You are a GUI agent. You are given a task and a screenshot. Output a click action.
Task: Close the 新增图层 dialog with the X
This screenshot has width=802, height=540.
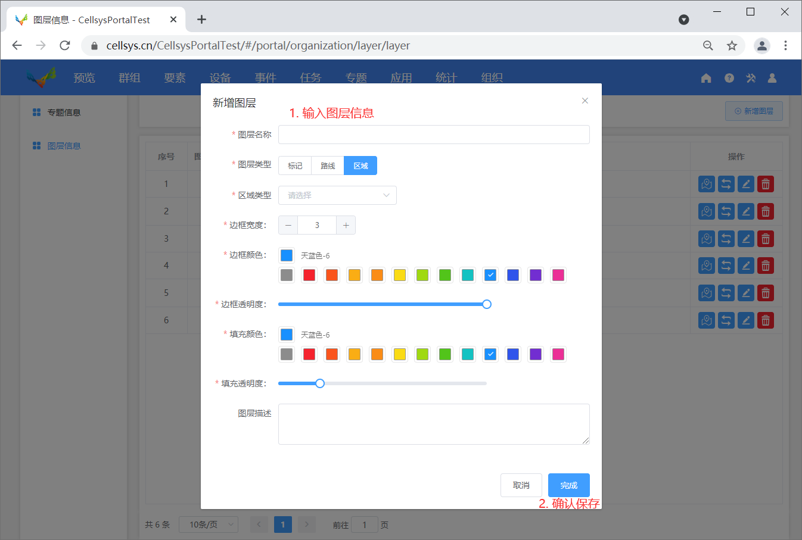click(x=585, y=101)
